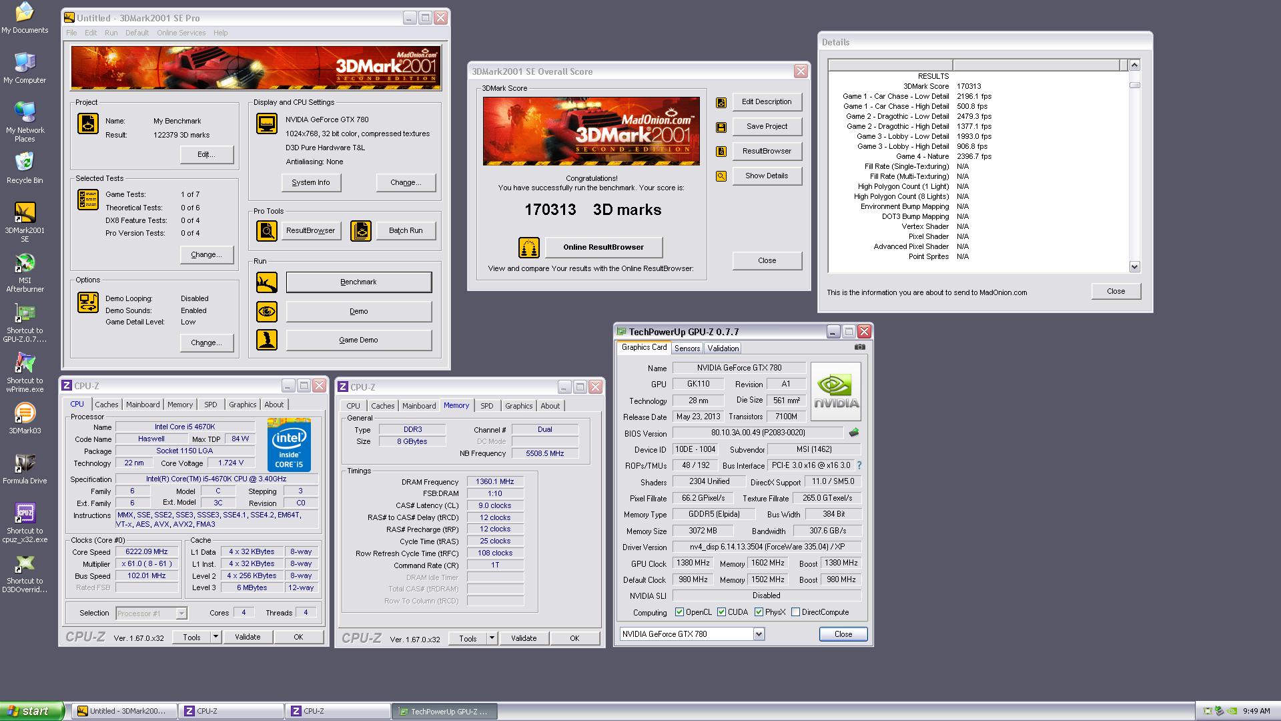Click the Benchmark button
Viewport: 1281px width, 721px height.
tap(359, 282)
